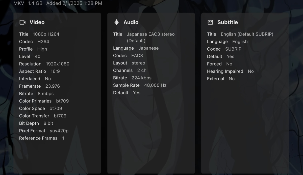Click the 1.4 GB file size text
This screenshot has height=175, width=303.
[35, 3]
